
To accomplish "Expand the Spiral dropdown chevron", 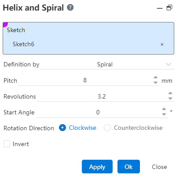I will (169, 64).
